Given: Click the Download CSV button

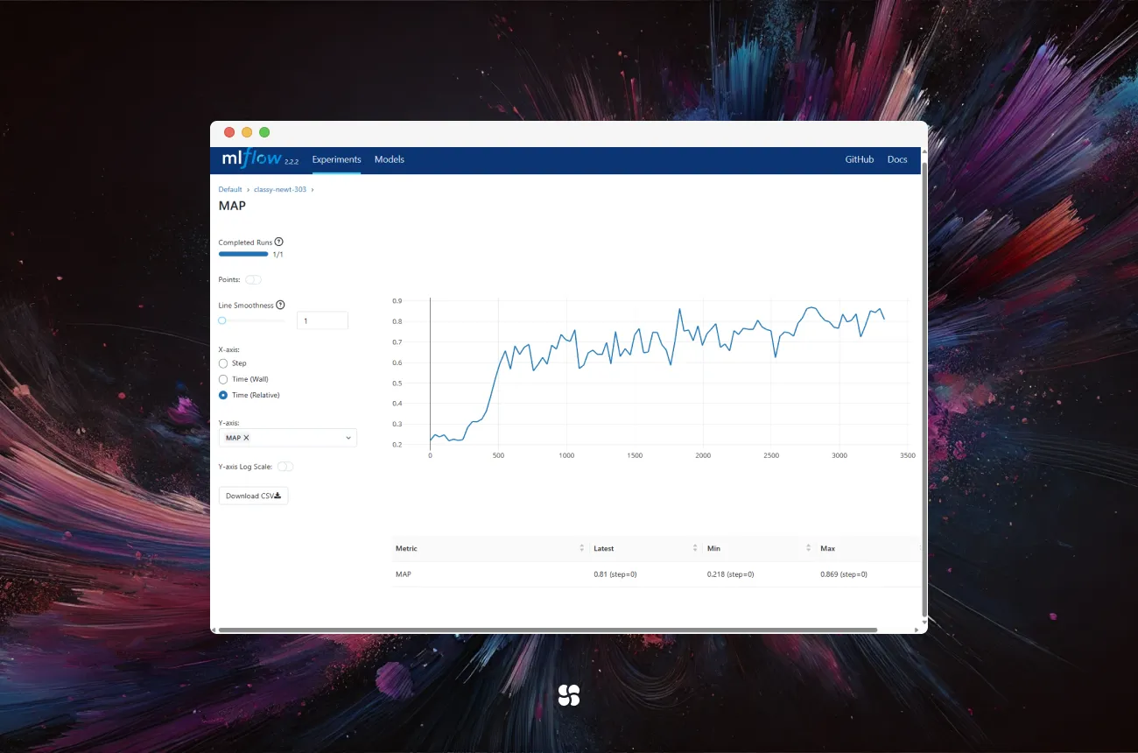Looking at the screenshot, I should [x=253, y=496].
